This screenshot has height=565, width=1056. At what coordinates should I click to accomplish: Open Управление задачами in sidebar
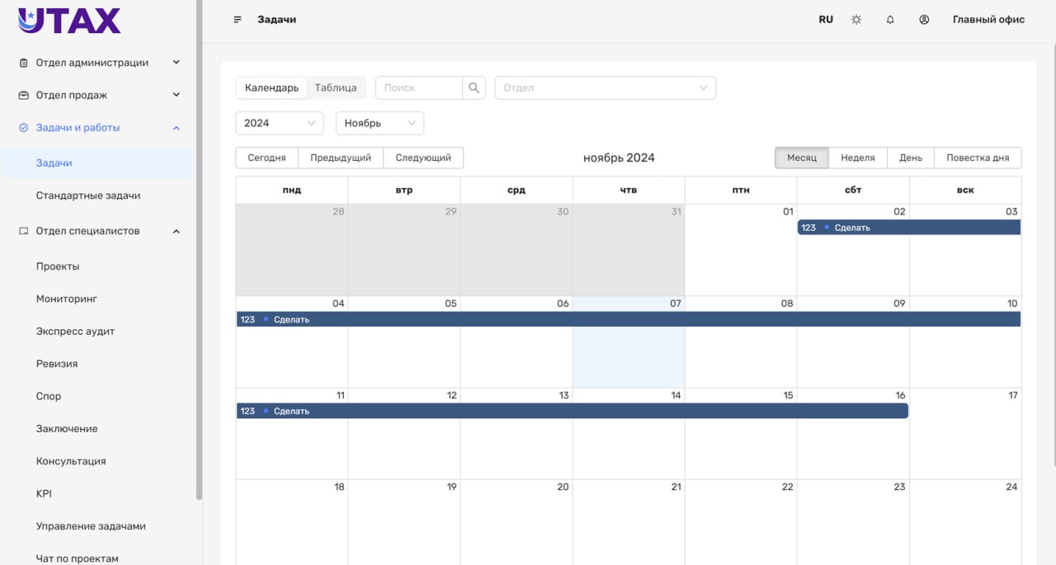(x=97, y=526)
